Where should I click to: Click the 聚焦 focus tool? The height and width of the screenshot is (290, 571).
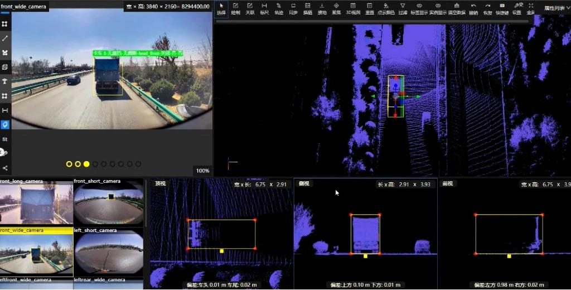336,9
